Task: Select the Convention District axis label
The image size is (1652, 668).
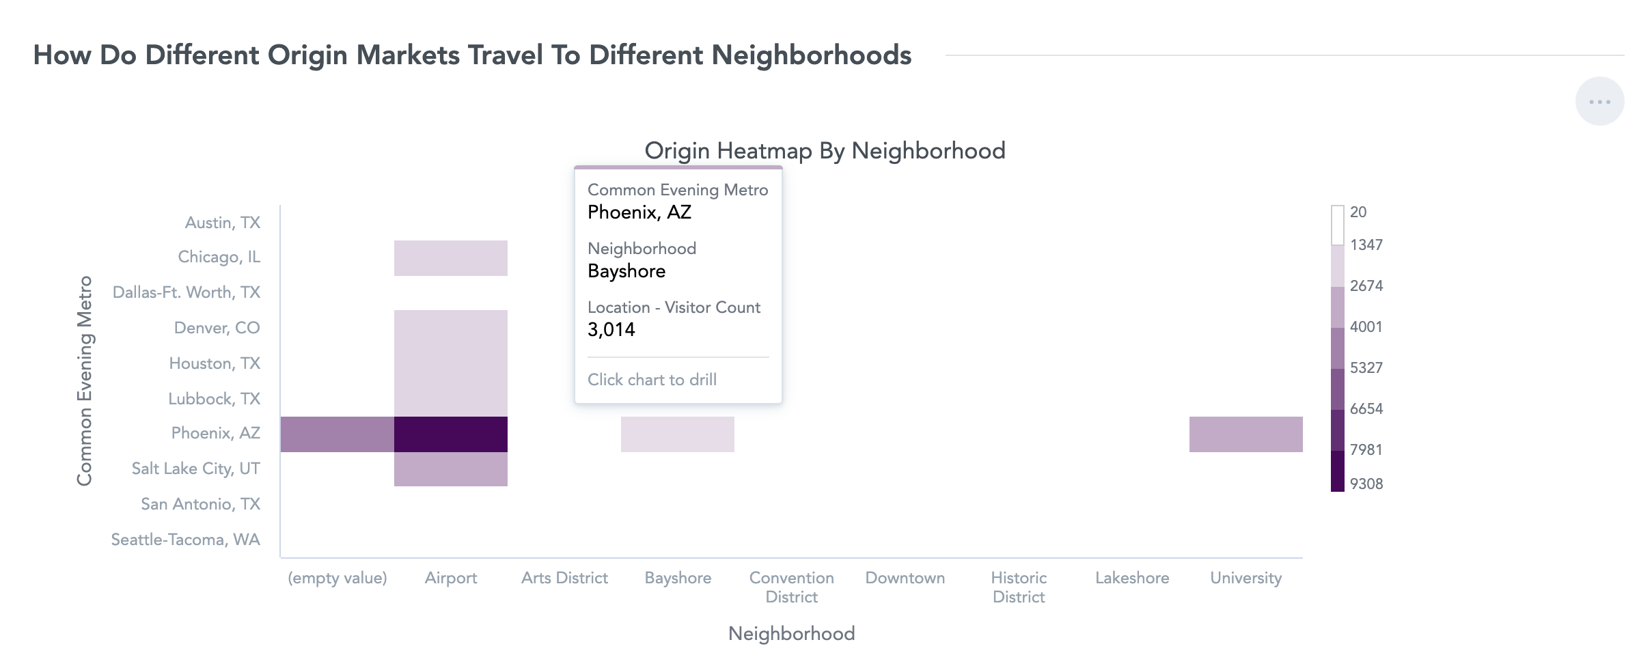Action: 791,587
